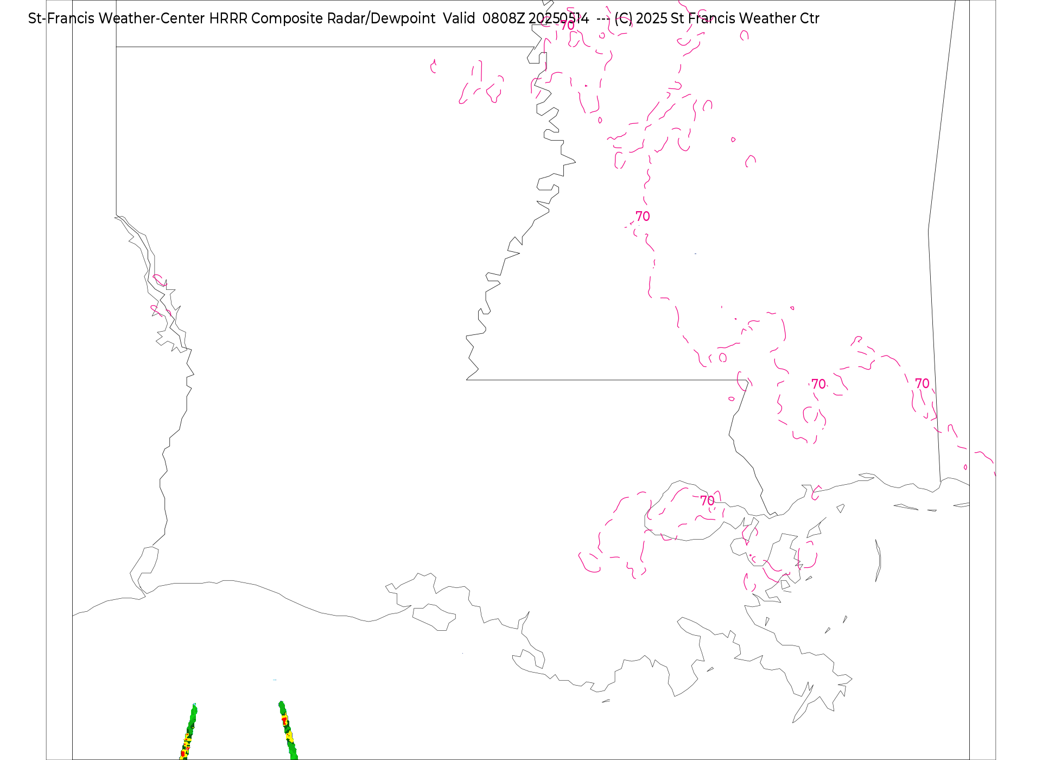This screenshot has width=1042, height=760.
Task: Click the left green radar echo band
Action: click(x=188, y=731)
